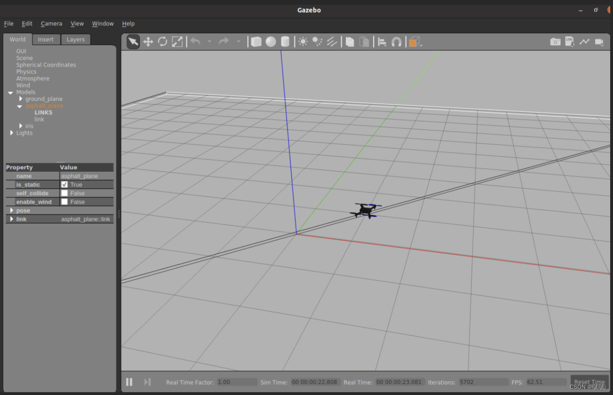Enable the self_collide checkbox

[x=64, y=193]
